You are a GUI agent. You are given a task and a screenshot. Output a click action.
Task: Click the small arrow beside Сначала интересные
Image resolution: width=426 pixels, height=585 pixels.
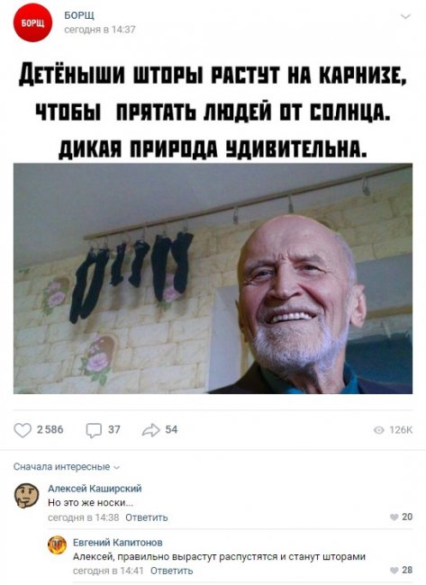(x=116, y=467)
